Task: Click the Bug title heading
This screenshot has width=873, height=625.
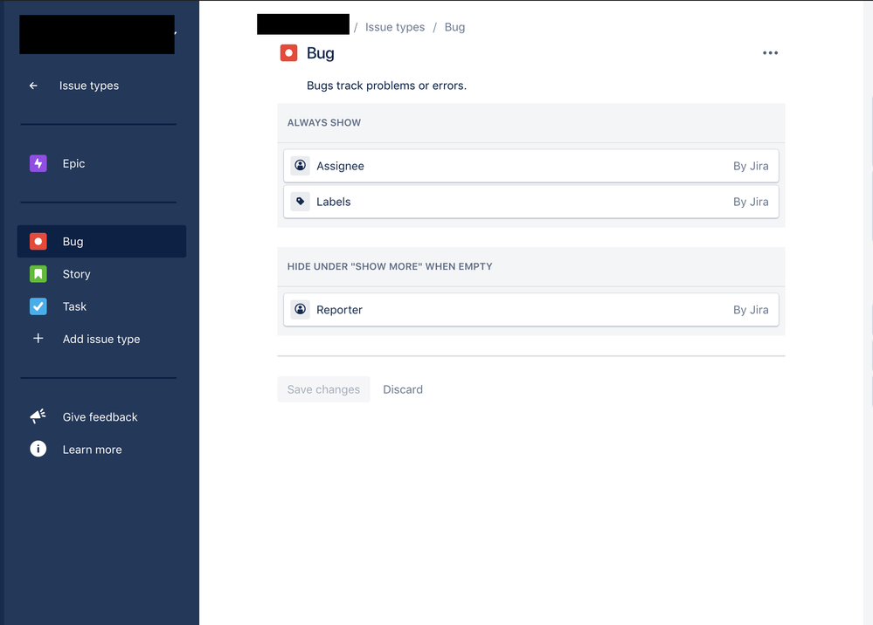Action: (x=320, y=53)
